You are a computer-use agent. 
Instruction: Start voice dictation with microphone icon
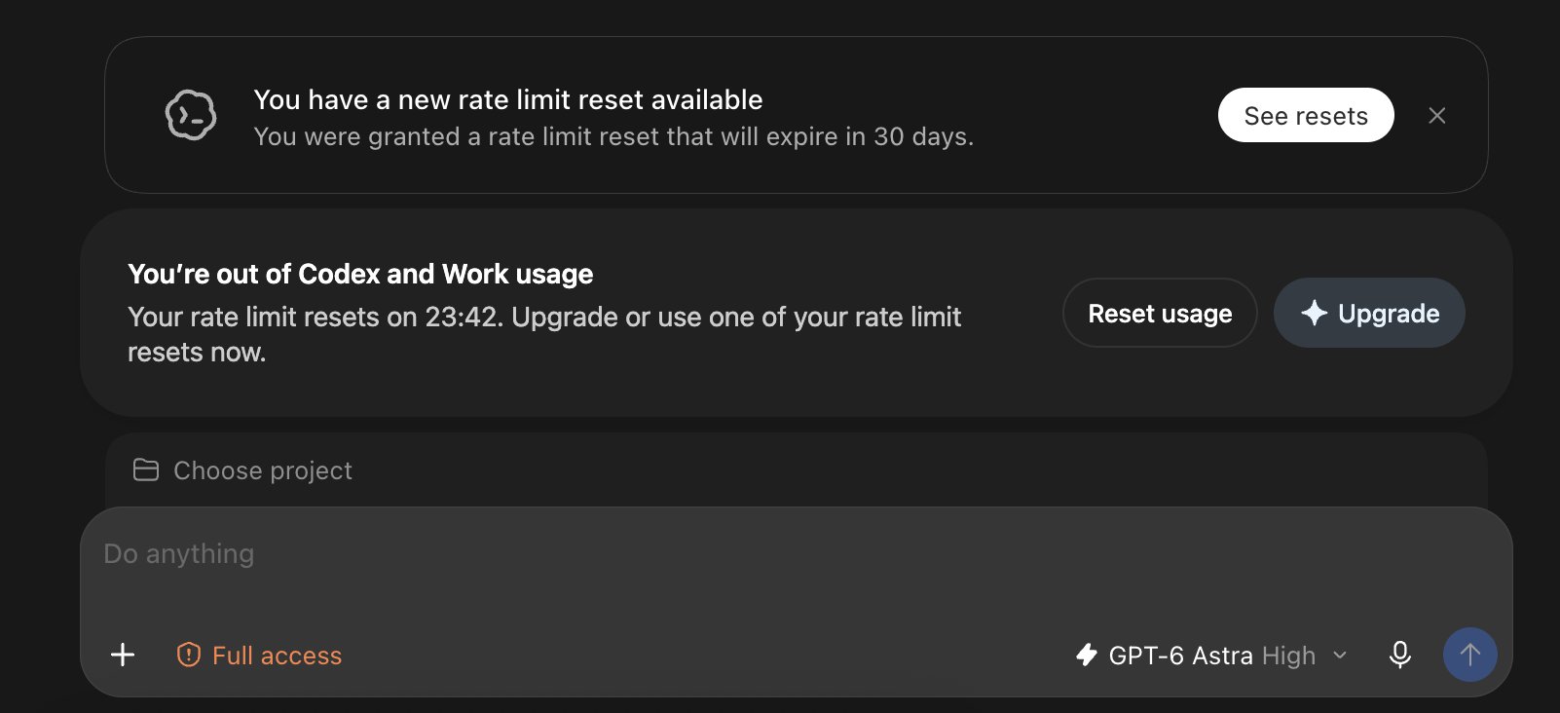1400,655
